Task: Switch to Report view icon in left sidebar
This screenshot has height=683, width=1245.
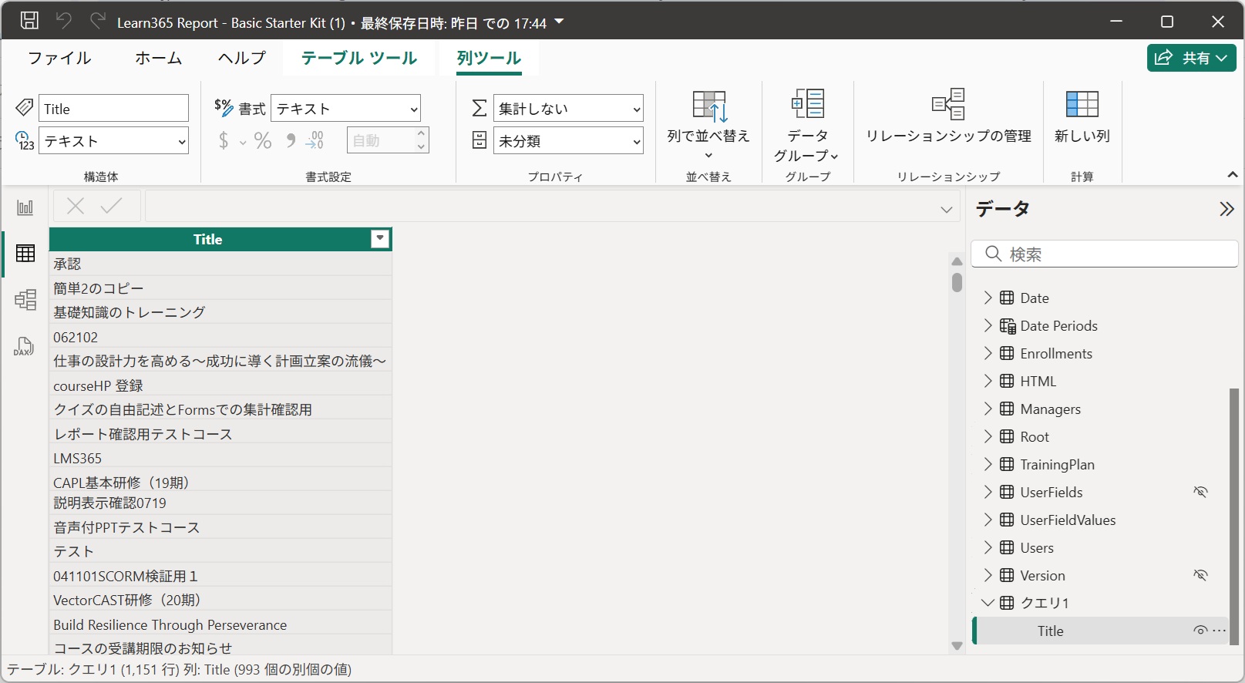Action: [25, 207]
